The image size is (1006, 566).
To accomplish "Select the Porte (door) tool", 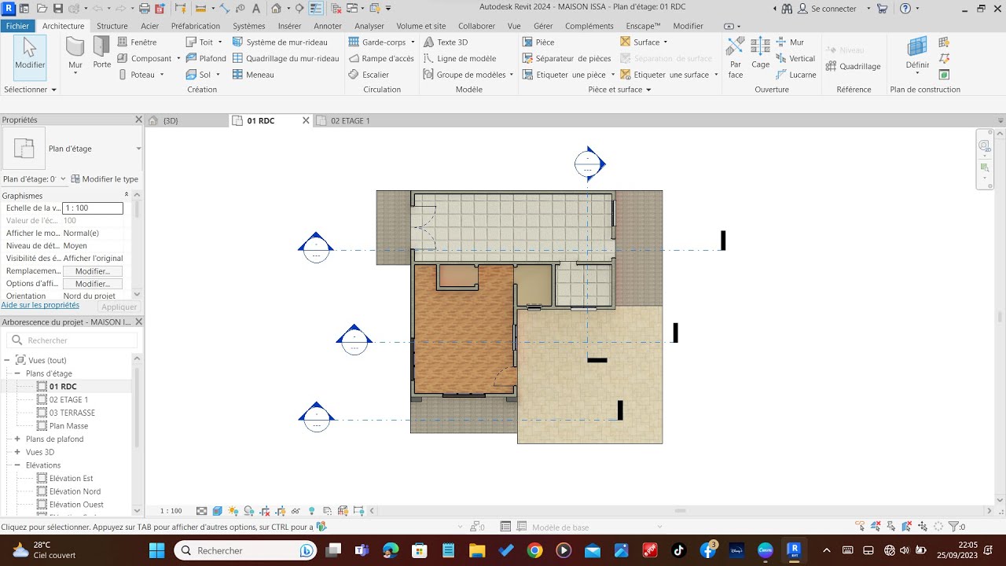I will coord(102,53).
